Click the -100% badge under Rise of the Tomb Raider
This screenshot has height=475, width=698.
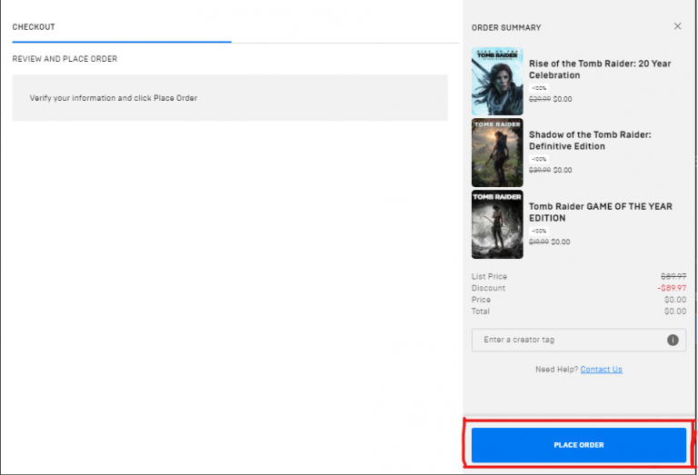click(x=539, y=88)
